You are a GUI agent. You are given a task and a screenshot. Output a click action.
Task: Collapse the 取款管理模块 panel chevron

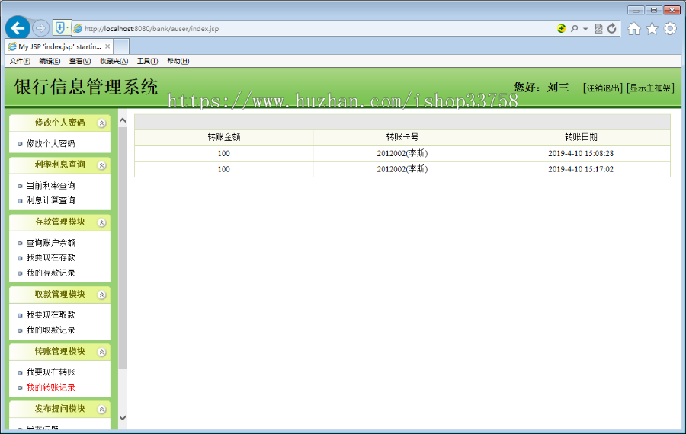tap(101, 295)
